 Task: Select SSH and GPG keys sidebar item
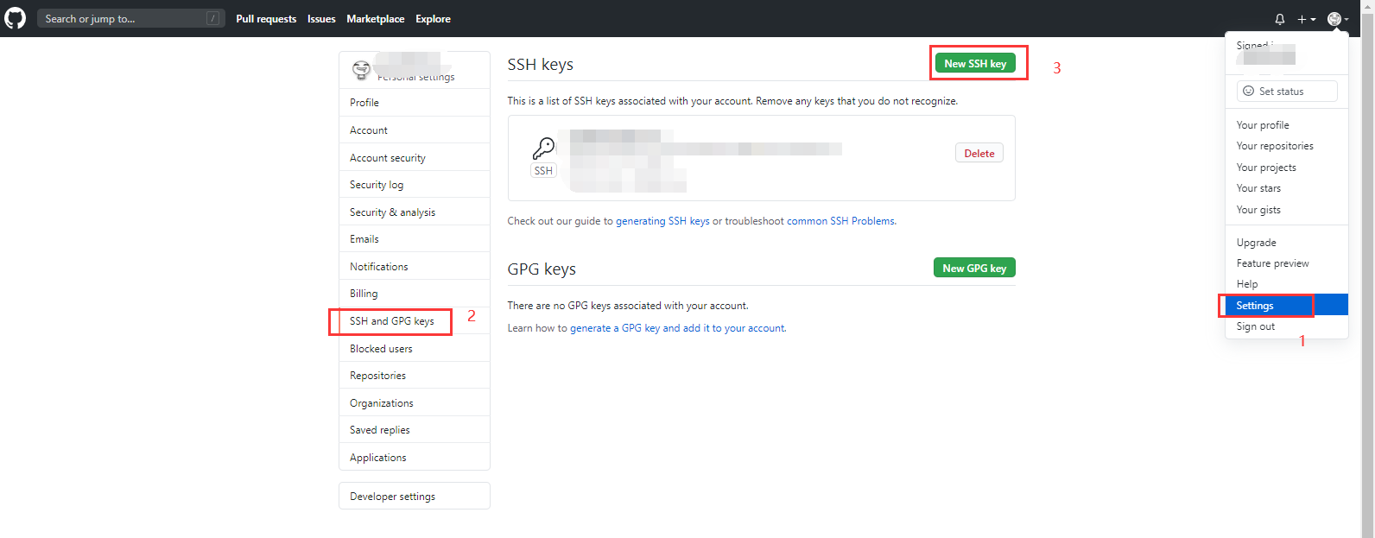point(392,321)
